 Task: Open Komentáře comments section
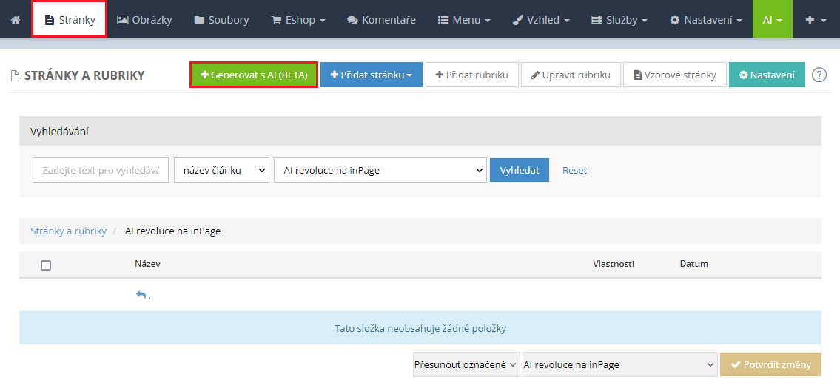(x=381, y=20)
